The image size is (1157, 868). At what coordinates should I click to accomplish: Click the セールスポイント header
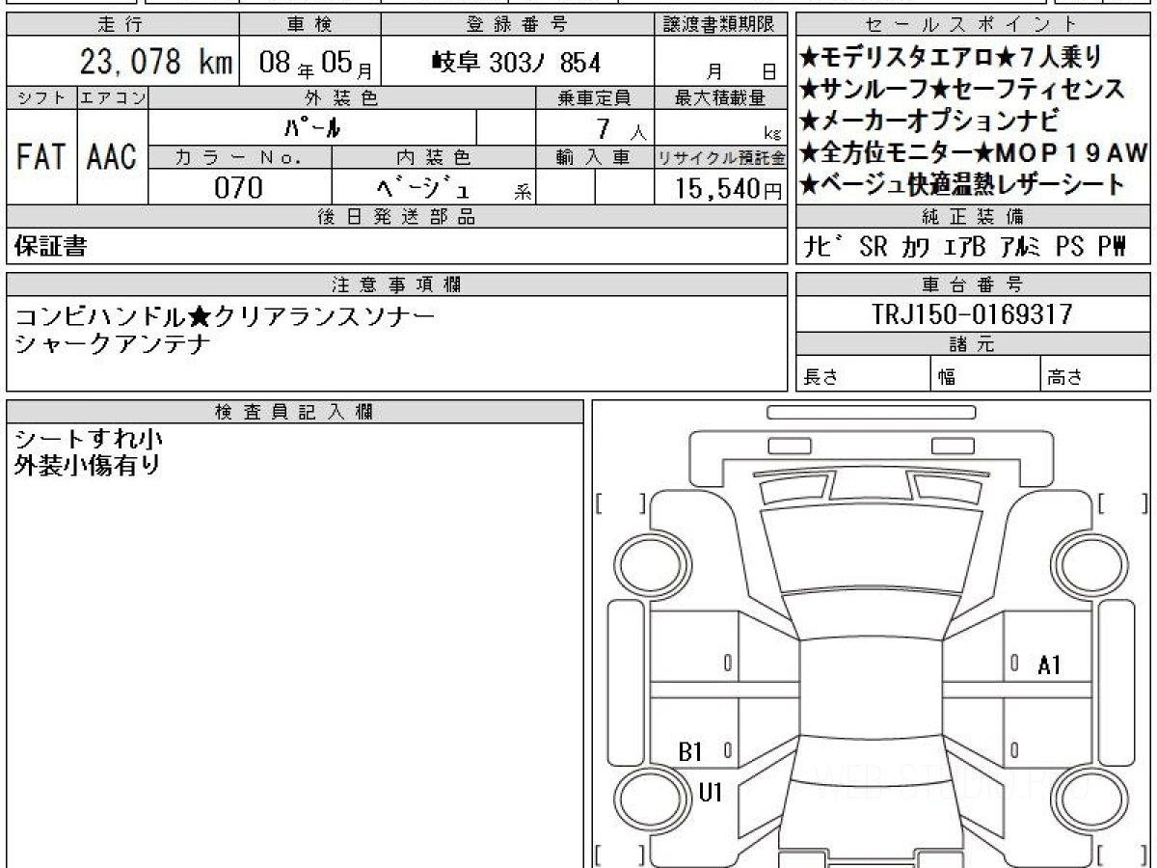pyautogui.click(x=974, y=25)
